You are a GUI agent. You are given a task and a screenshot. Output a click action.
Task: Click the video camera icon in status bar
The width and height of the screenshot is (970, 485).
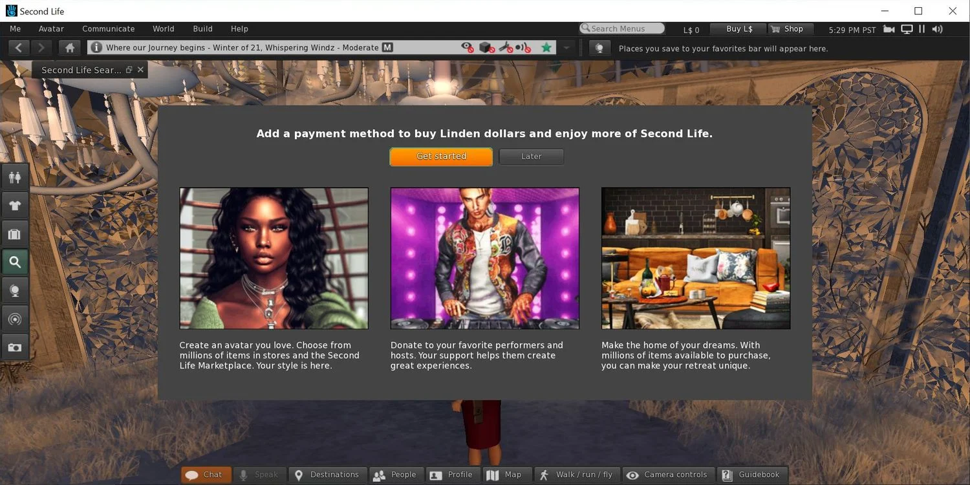(x=889, y=29)
